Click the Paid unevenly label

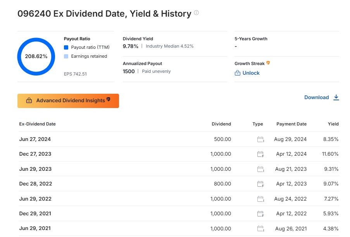pos(156,71)
